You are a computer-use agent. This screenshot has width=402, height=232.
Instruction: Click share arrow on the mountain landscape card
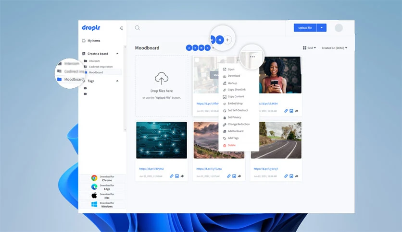coord(239,176)
